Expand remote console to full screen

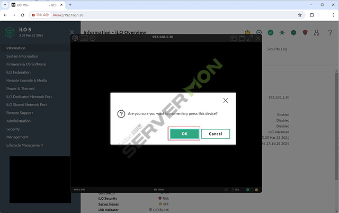point(249,38)
